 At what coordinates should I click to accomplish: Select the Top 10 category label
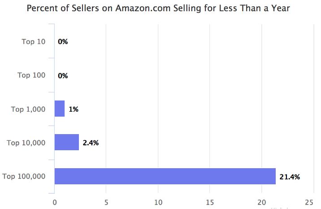coord(34,42)
